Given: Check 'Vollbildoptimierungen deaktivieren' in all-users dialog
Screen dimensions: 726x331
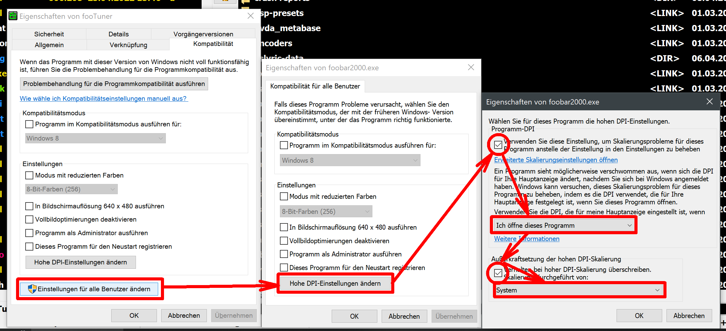Looking at the screenshot, I should coord(284,241).
